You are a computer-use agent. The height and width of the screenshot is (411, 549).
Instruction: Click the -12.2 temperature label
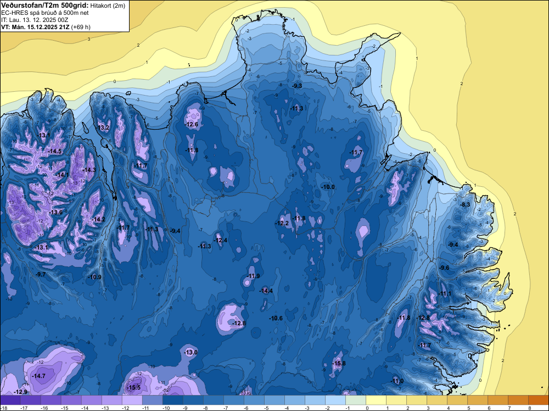click(282, 223)
